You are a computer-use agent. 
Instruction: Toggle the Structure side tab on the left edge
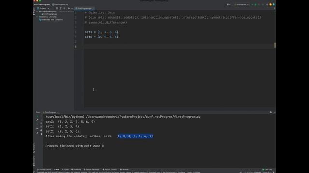tap(34, 148)
